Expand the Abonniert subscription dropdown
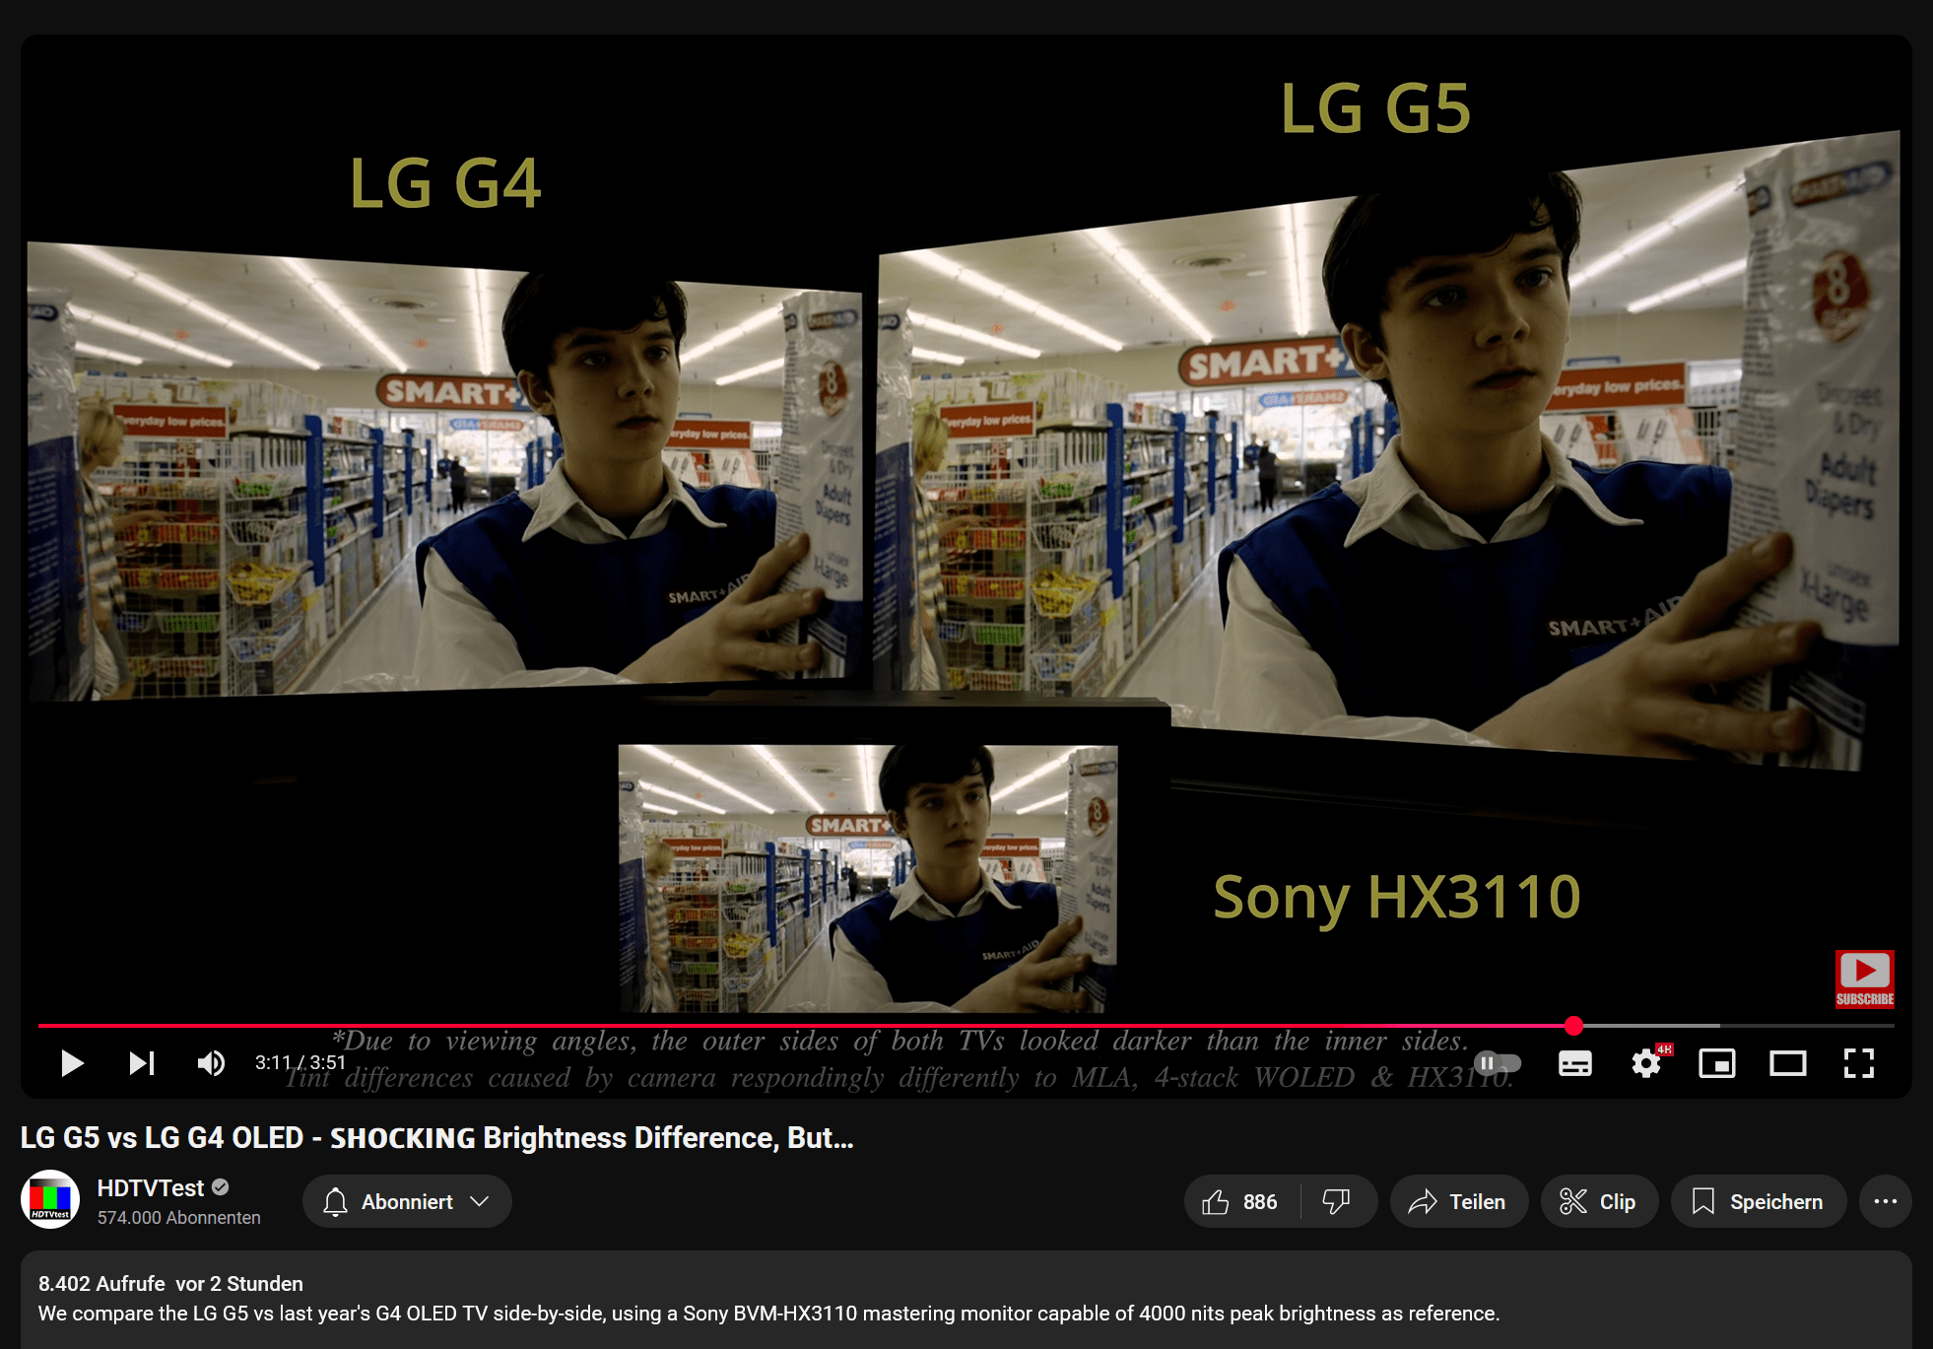 click(x=407, y=1201)
